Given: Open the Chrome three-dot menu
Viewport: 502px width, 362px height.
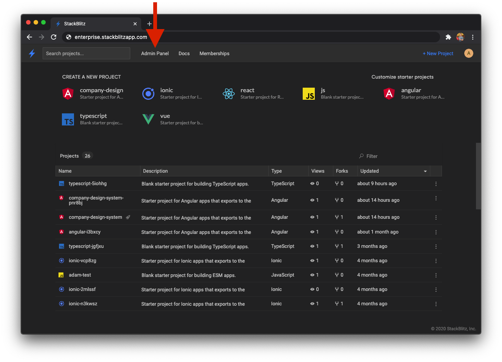Looking at the screenshot, I should (x=473, y=37).
